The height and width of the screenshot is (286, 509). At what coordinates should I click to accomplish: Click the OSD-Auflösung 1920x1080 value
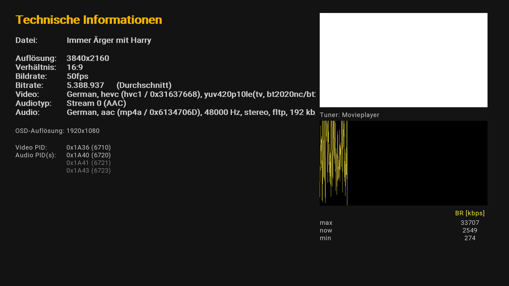[x=83, y=131]
